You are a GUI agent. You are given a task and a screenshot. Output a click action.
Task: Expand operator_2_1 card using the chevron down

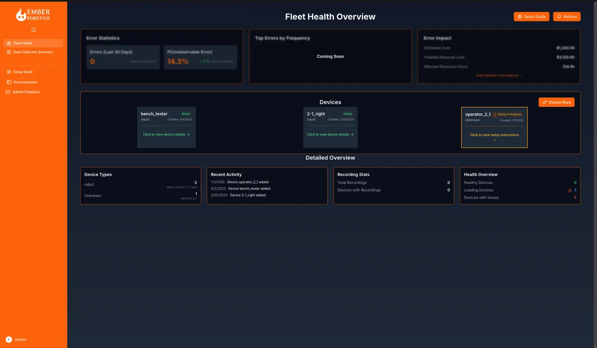click(494, 140)
